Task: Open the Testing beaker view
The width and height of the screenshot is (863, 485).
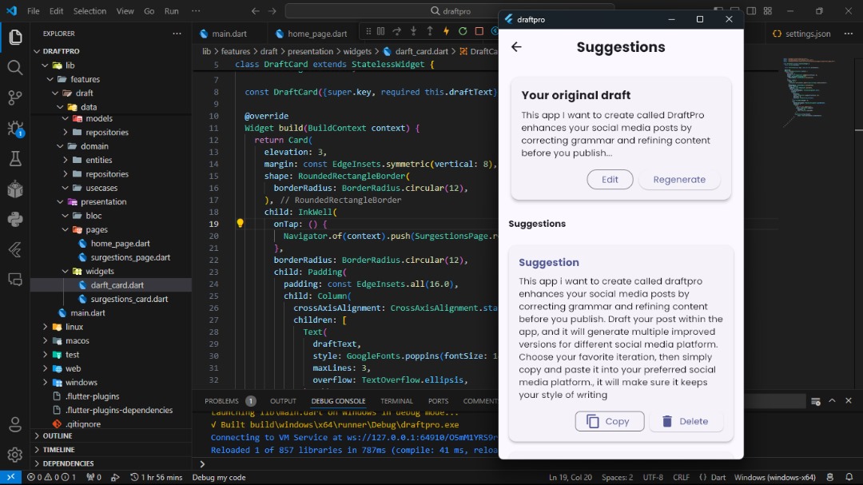Action: click(x=15, y=158)
